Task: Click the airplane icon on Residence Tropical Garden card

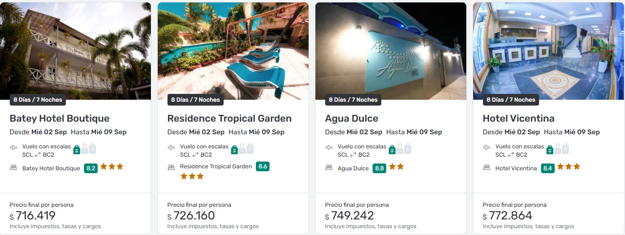Action: tap(171, 147)
